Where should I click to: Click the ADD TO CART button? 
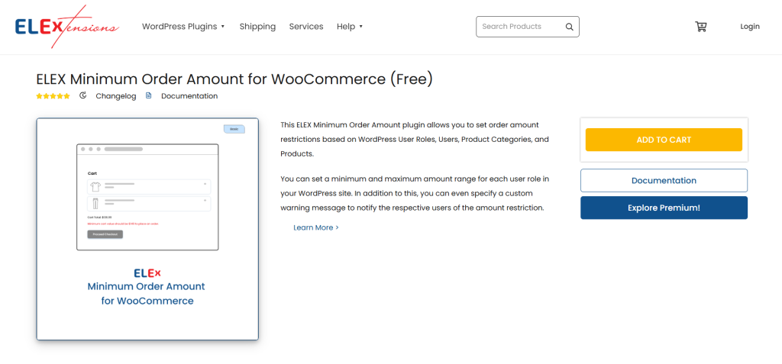[664, 140]
